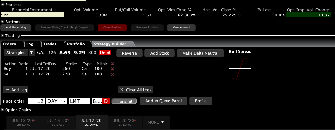This screenshot has width=335, height=130.
Task: Open the DAY time-in-force dropdown
Action: pyautogui.click(x=57, y=101)
